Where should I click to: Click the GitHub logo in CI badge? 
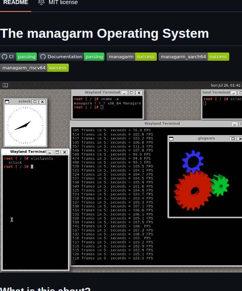[5, 57]
